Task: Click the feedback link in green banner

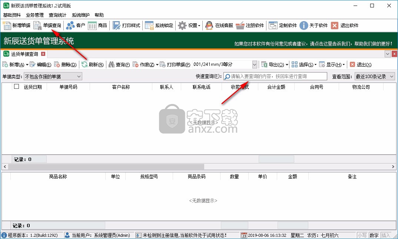Action: (313, 44)
